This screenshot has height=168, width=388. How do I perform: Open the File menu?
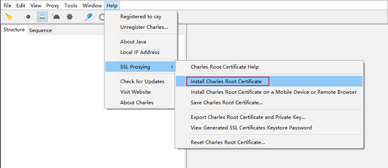pos(8,5)
